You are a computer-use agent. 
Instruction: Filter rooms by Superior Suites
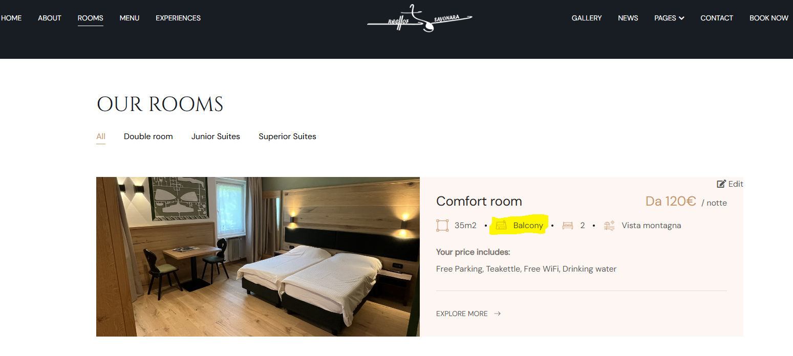click(x=287, y=137)
